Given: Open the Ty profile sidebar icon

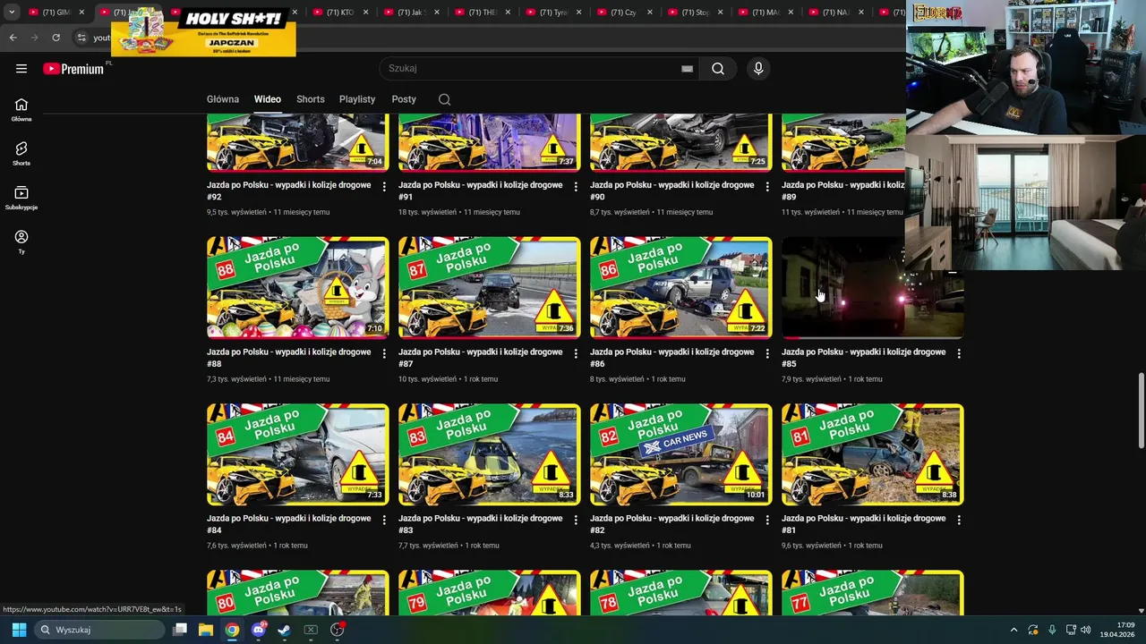Looking at the screenshot, I should (x=21, y=241).
